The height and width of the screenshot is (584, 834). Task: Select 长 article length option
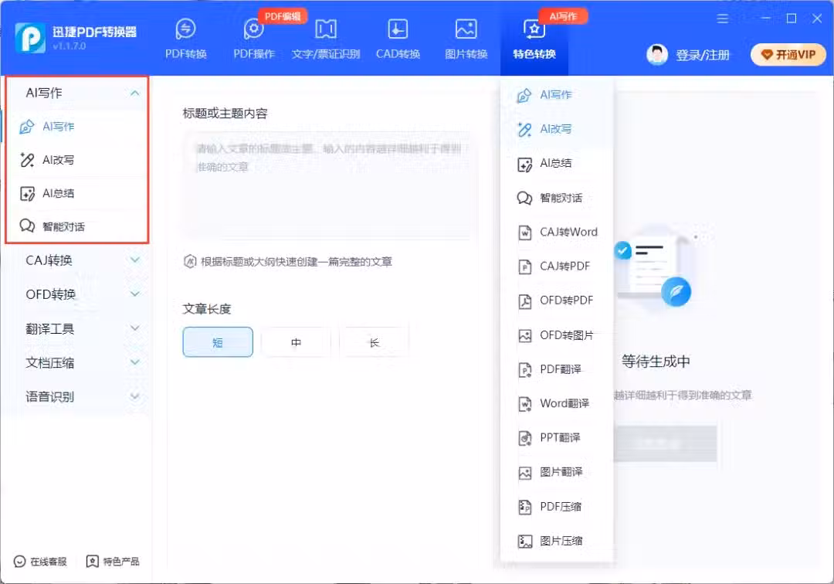(374, 342)
